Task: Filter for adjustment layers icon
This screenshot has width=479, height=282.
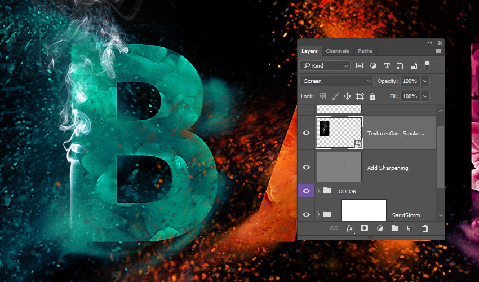Action: click(x=373, y=65)
